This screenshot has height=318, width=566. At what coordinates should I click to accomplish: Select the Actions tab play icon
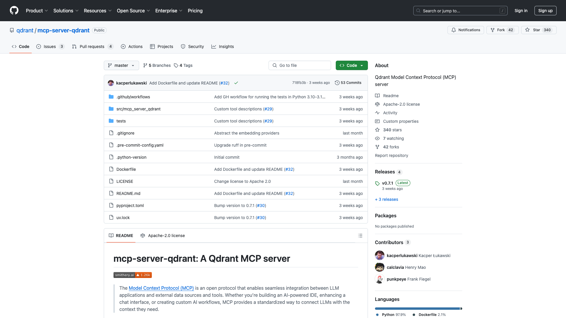tap(123, 47)
